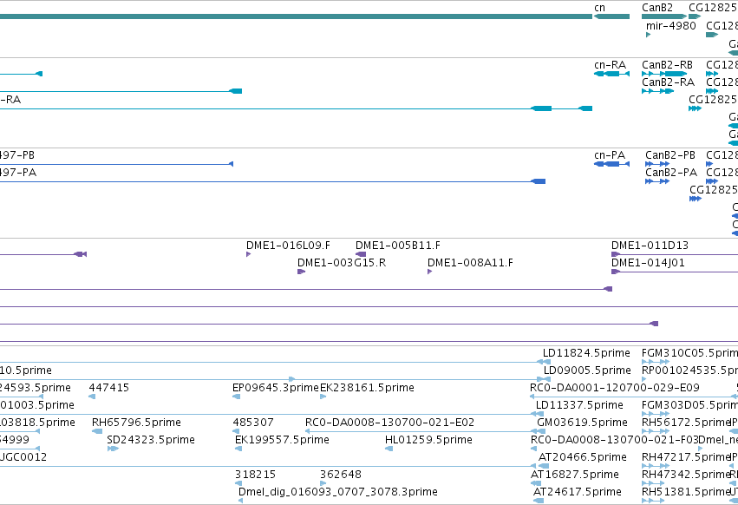
Task: Open EST AT16827.5prime
Action: click(575, 475)
